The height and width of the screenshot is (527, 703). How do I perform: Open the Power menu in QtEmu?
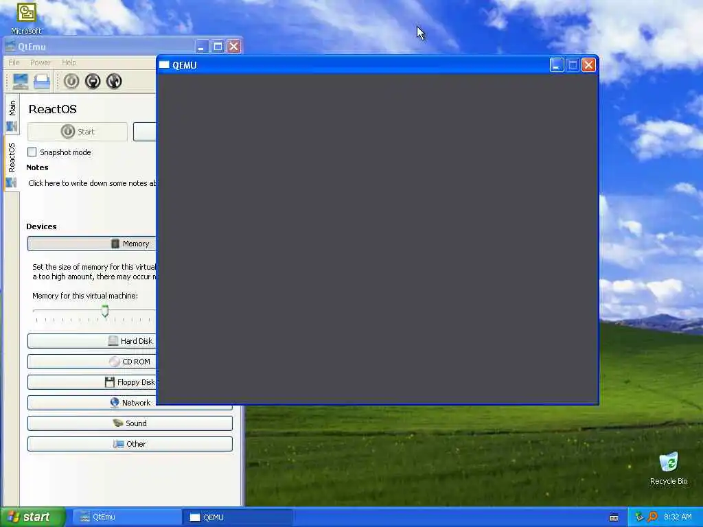click(x=41, y=62)
